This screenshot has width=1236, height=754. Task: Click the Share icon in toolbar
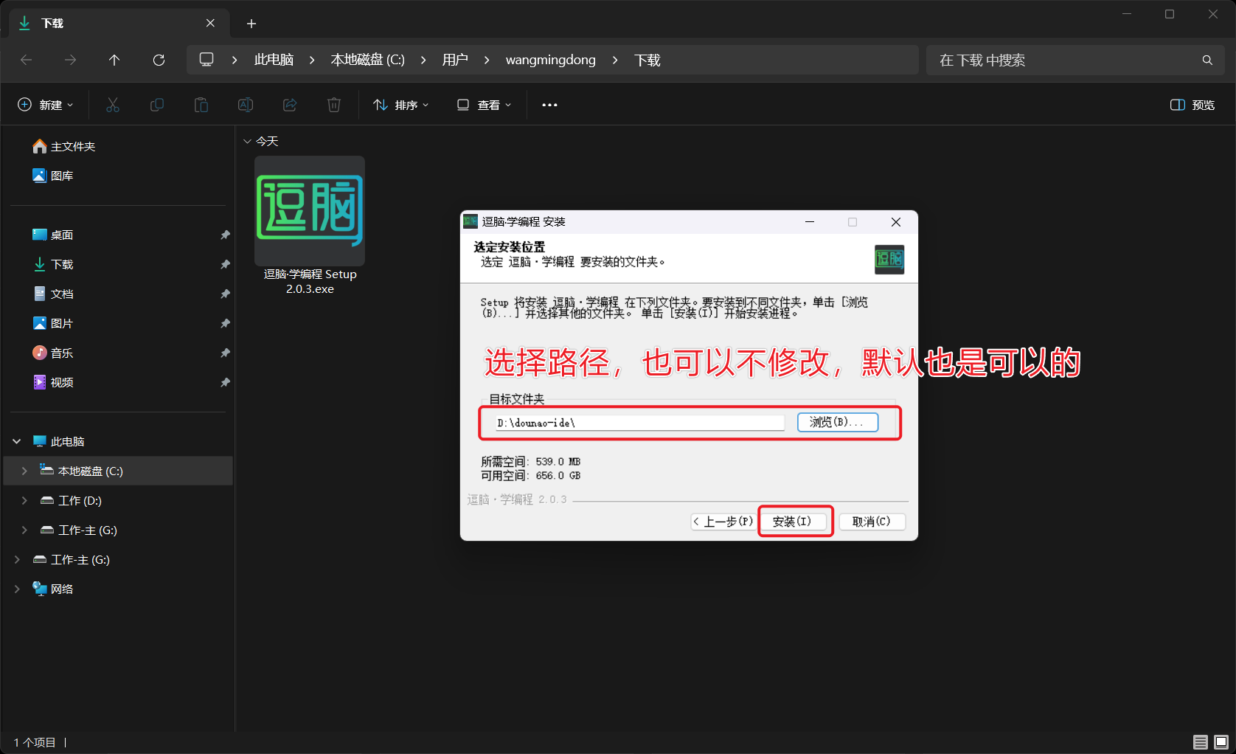[290, 105]
